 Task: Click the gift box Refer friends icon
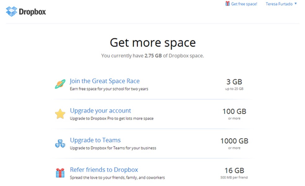click(x=60, y=173)
